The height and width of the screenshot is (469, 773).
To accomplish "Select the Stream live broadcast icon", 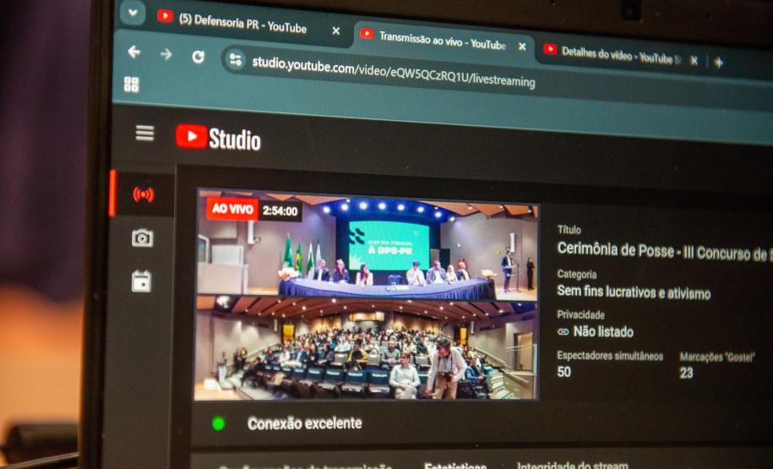I will coord(143,195).
